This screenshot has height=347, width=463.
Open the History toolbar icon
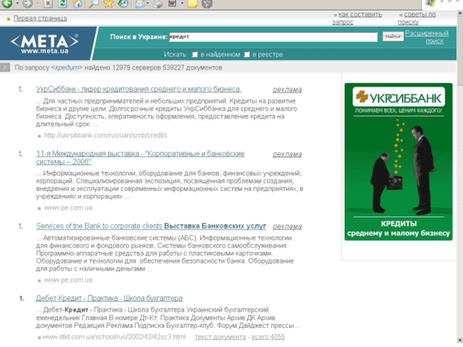123,3
